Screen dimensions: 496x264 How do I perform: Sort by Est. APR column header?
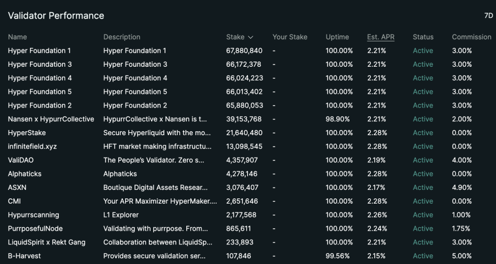click(x=381, y=37)
